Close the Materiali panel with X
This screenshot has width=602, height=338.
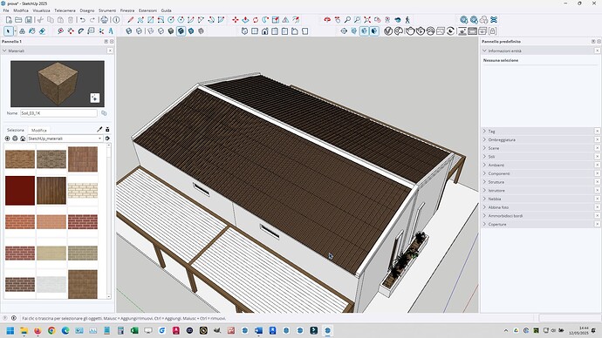(x=110, y=51)
